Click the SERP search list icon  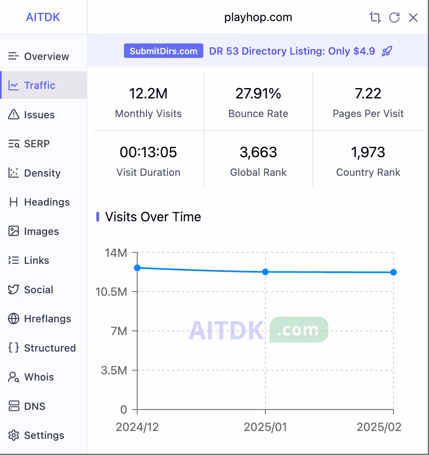tap(14, 144)
